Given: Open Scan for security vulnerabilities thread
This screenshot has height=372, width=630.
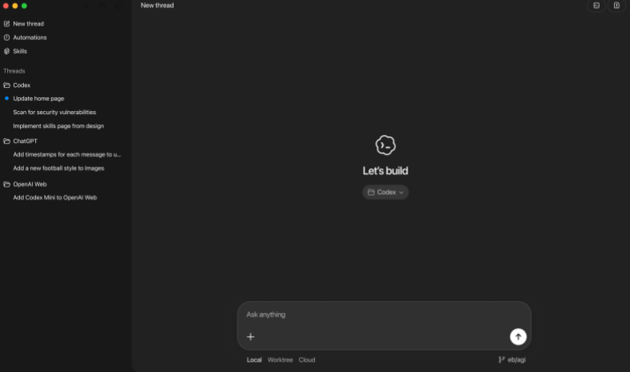Looking at the screenshot, I should tap(54, 113).
